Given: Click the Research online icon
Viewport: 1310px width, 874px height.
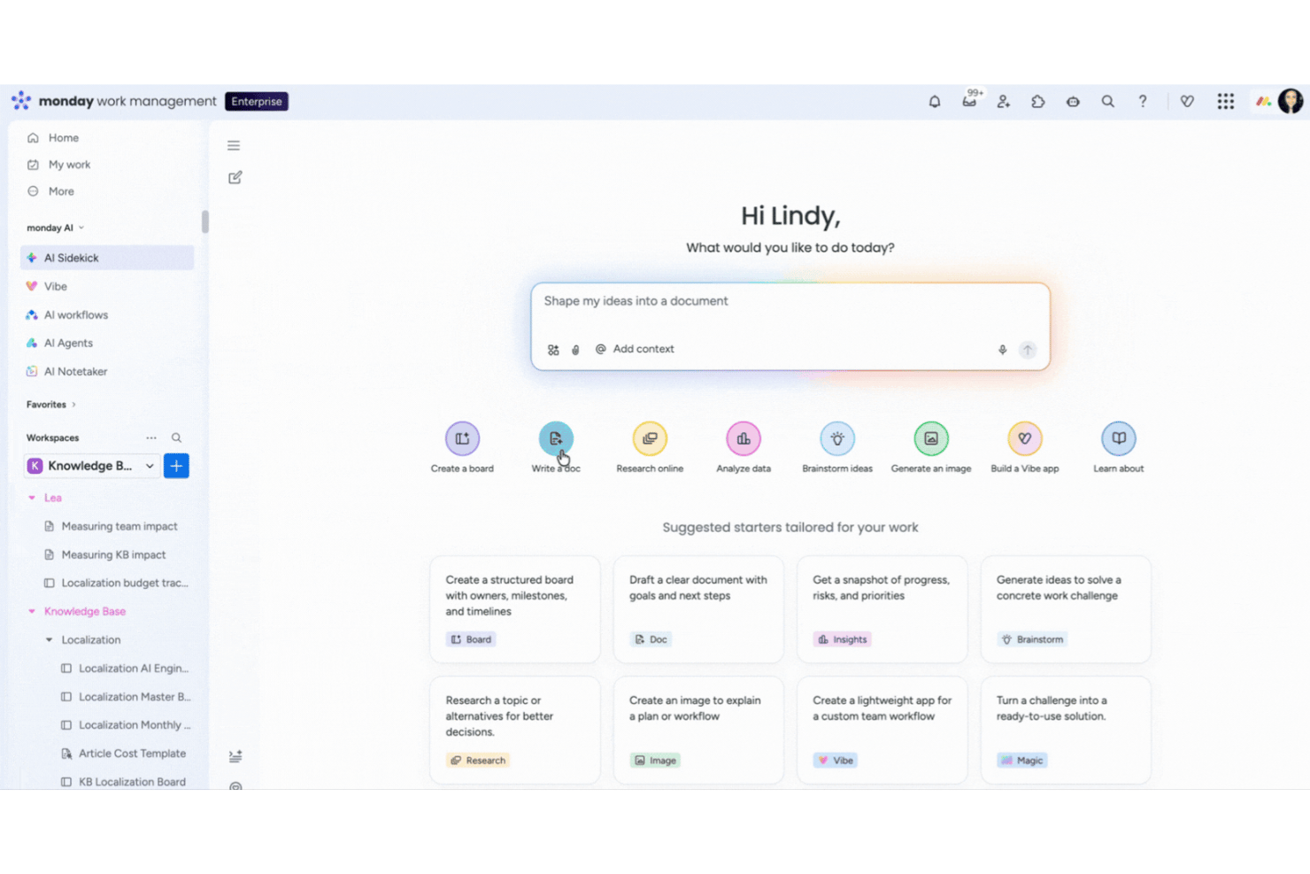Looking at the screenshot, I should tap(650, 438).
